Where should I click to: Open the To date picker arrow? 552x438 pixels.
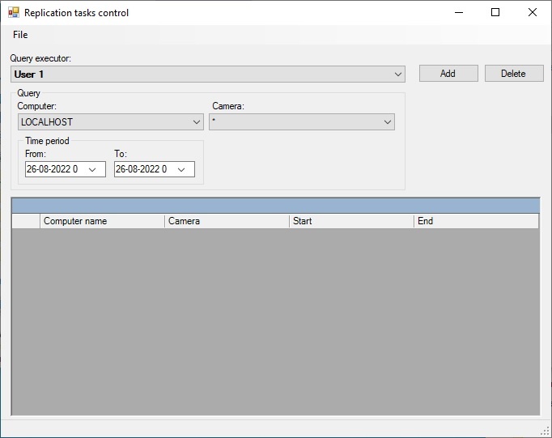(x=181, y=169)
